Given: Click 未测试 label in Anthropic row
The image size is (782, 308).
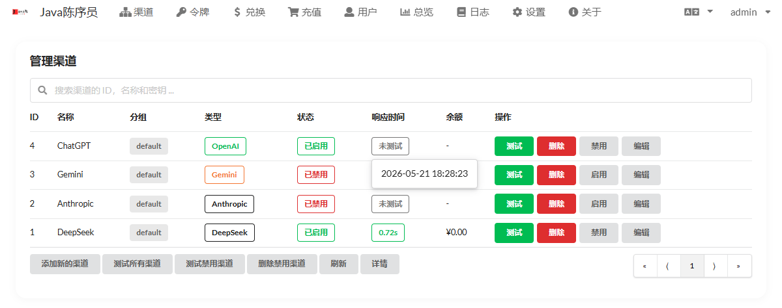Looking at the screenshot, I should click(390, 204).
